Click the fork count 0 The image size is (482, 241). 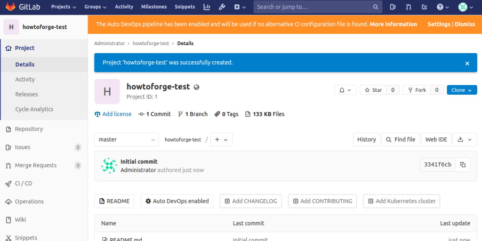(x=437, y=90)
